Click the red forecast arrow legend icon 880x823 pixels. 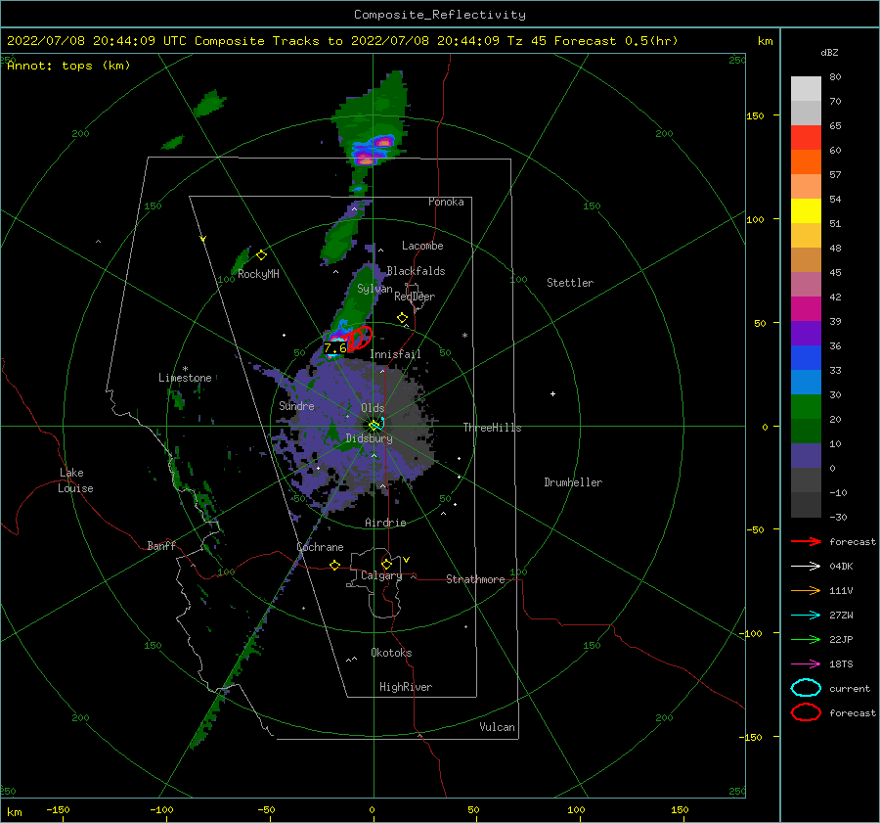click(x=806, y=541)
